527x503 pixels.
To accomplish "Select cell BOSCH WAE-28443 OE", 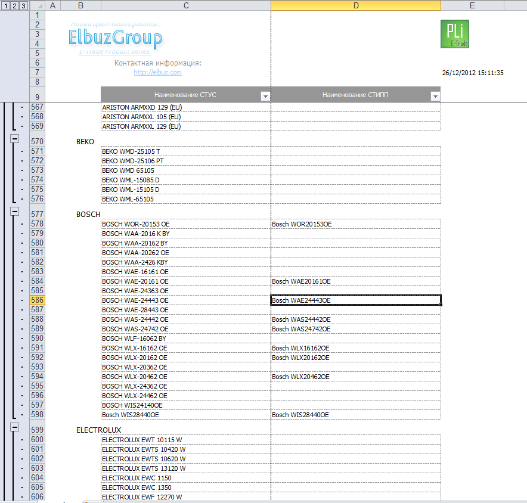I will click(x=186, y=310).
